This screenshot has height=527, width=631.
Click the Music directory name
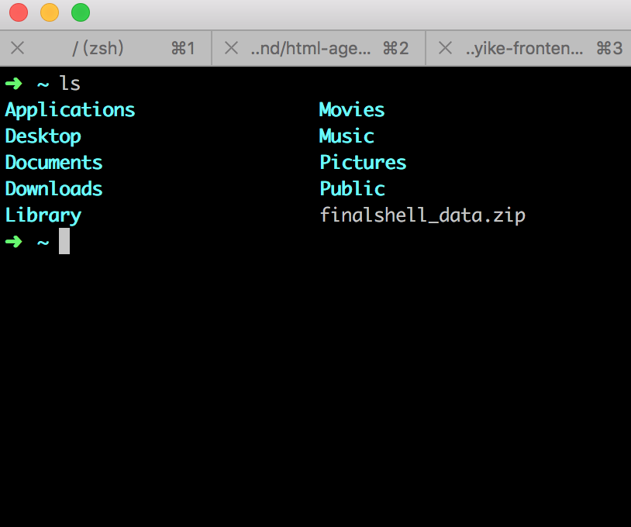click(346, 136)
